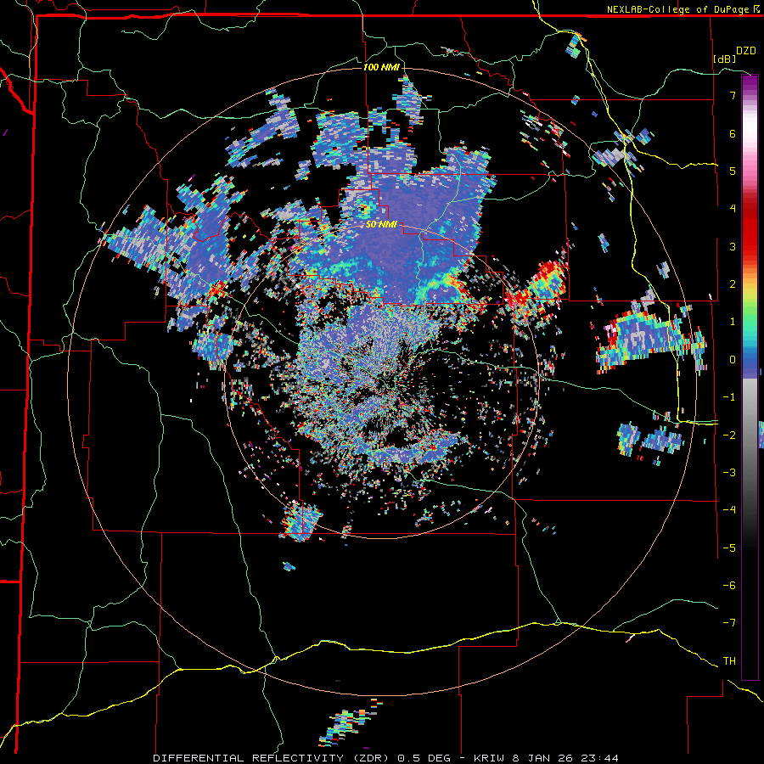Viewport: 764px width, 764px height.
Task: Click the 4 value on color scale
Action: [x=732, y=209]
